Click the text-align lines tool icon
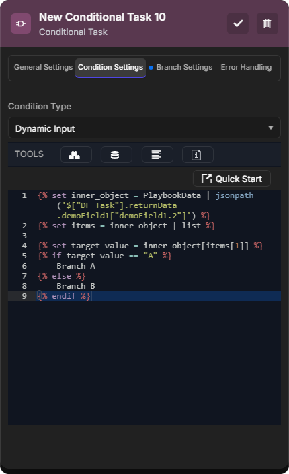This screenshot has width=289, height=474. point(157,155)
